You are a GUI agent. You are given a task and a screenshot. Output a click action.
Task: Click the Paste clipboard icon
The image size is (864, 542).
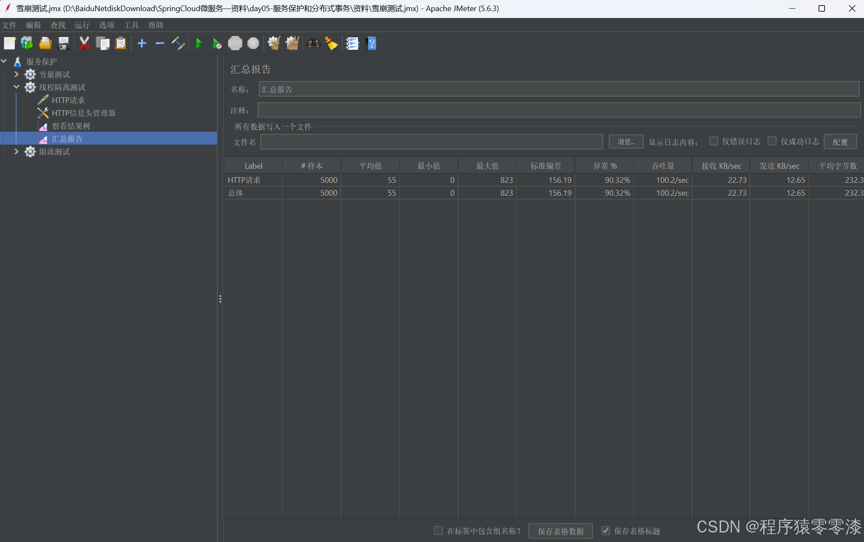pos(121,43)
